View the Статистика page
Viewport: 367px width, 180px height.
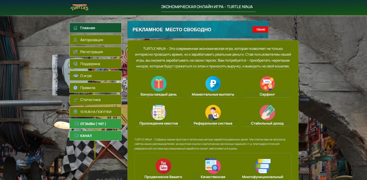95,100
